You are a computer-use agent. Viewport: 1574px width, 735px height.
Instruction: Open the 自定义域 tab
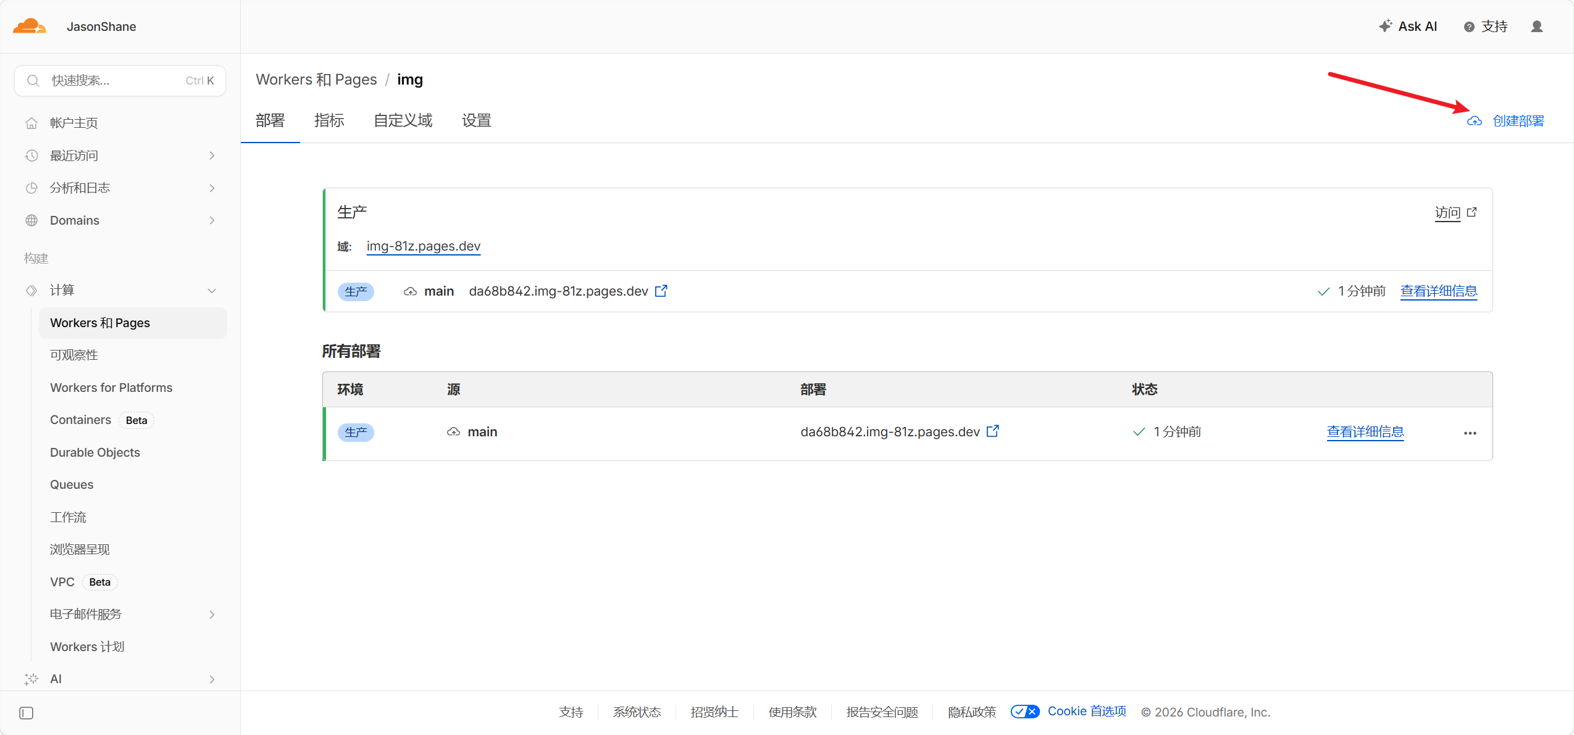pos(403,120)
